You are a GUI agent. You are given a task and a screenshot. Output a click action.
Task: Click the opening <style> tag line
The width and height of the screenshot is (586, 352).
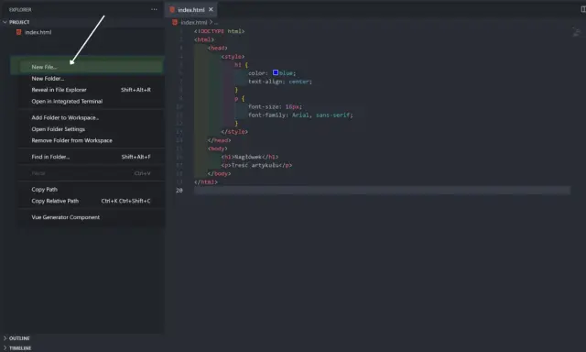233,57
